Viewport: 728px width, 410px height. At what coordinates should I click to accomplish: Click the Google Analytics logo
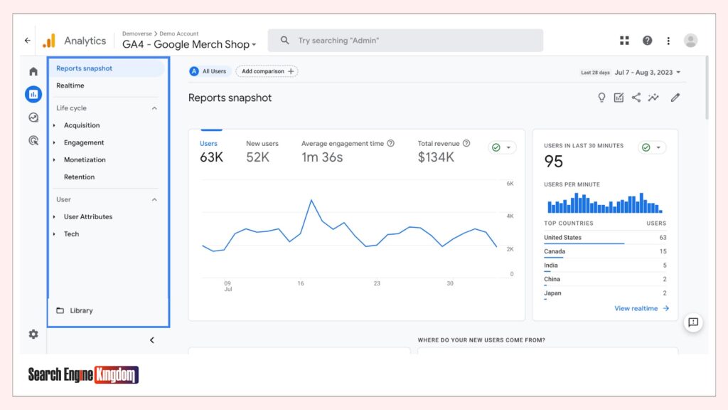pyautogui.click(x=49, y=41)
